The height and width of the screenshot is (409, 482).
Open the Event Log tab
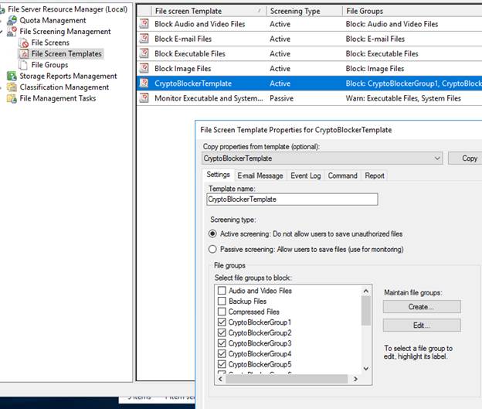(x=305, y=176)
